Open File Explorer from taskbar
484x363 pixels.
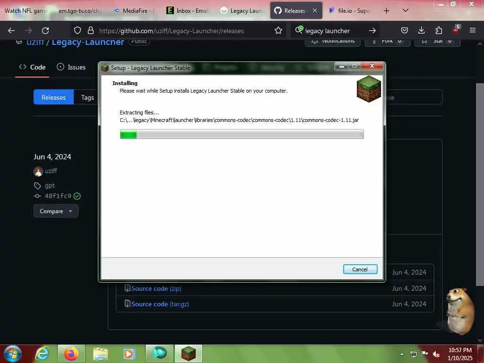point(100,354)
